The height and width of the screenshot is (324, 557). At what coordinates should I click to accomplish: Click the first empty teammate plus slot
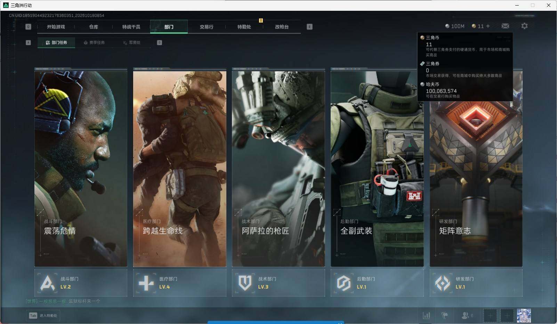490,316
